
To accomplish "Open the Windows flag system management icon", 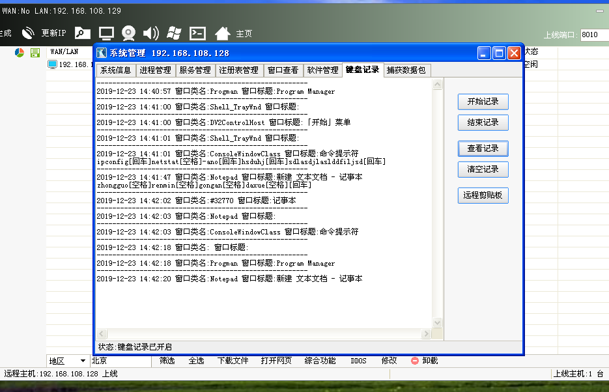I will pyautogui.click(x=174, y=33).
